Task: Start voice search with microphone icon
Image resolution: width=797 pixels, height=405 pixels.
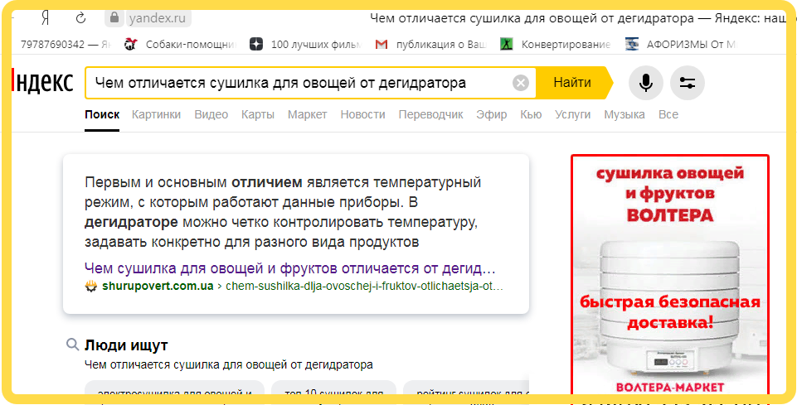Action: [645, 82]
